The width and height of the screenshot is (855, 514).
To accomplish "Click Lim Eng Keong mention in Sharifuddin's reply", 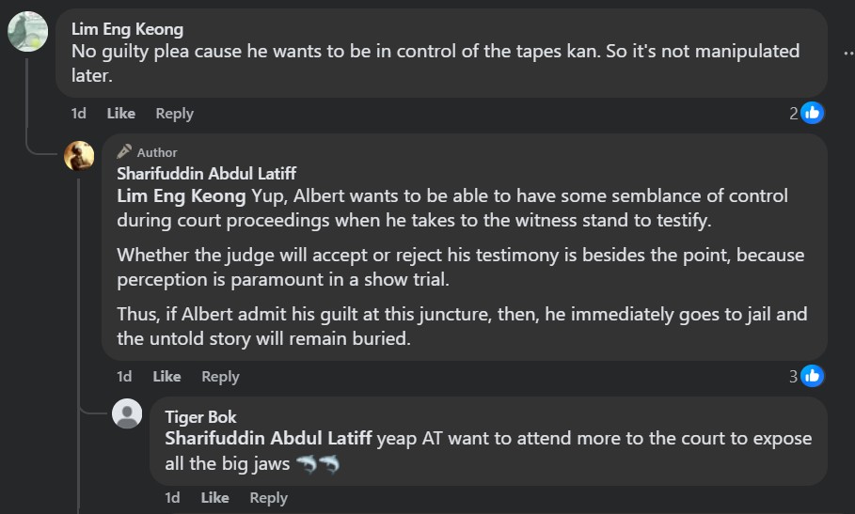I will tap(182, 196).
